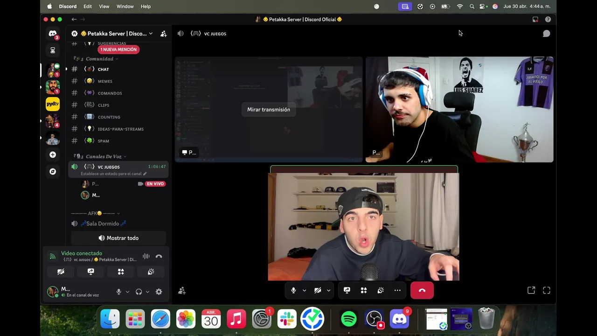Add a server with plus icon

click(x=53, y=154)
